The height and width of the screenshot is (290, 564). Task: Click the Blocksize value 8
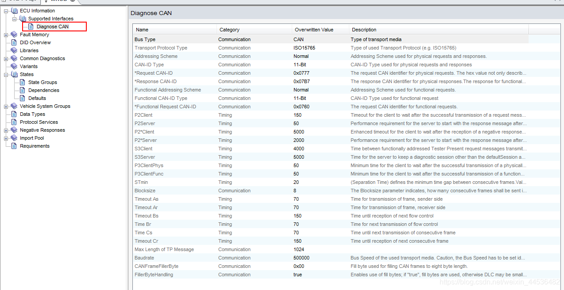295,191
